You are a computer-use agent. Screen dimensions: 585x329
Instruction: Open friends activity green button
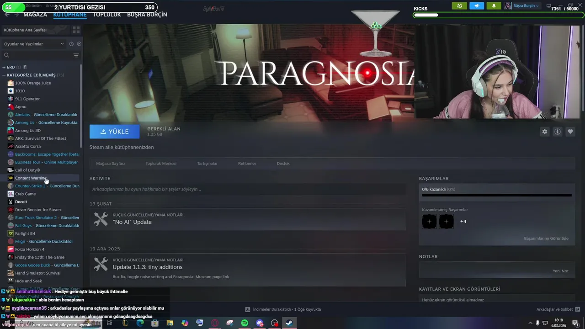point(459,6)
